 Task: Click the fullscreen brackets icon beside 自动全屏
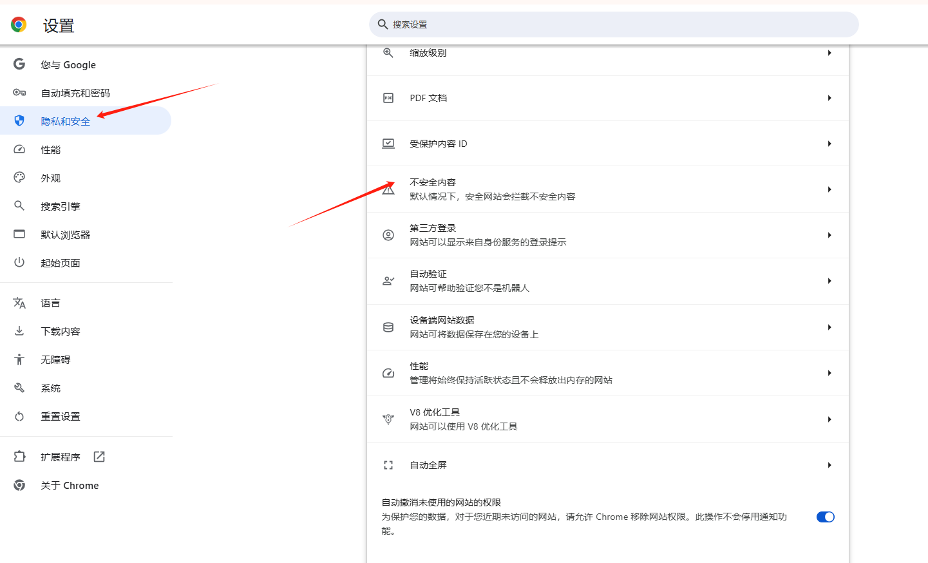388,465
